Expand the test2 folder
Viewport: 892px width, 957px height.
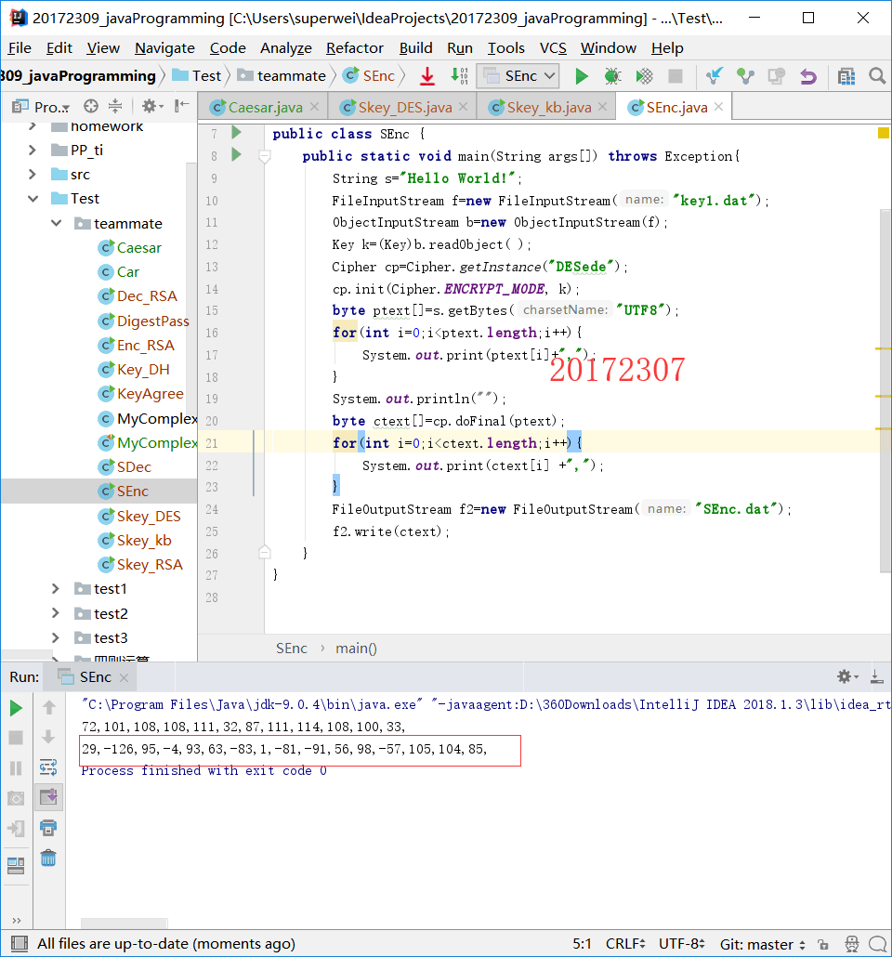[x=56, y=613]
